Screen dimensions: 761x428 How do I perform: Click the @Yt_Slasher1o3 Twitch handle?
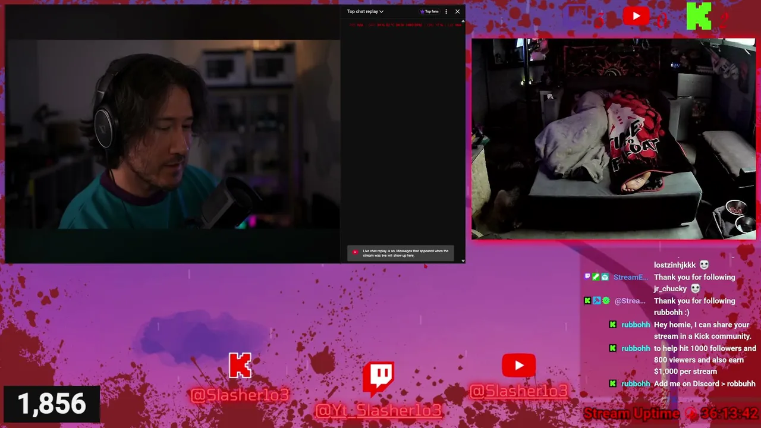click(379, 410)
